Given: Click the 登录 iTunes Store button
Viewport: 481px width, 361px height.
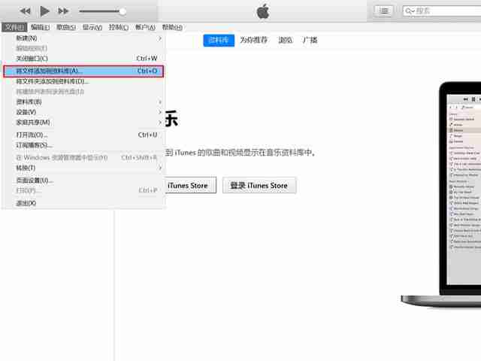Looking at the screenshot, I should tap(259, 186).
